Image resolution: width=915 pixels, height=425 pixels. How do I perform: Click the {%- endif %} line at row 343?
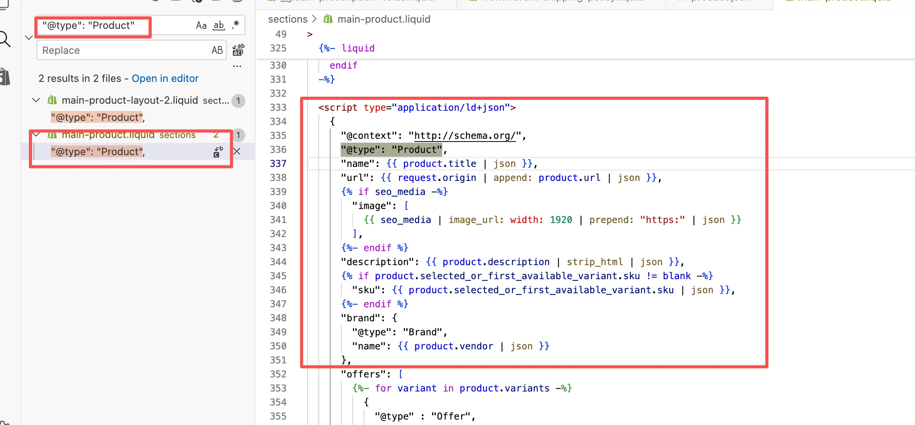(375, 248)
